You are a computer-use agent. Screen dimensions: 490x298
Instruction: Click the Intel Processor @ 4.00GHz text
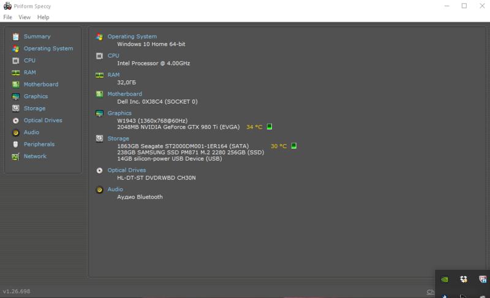point(154,63)
